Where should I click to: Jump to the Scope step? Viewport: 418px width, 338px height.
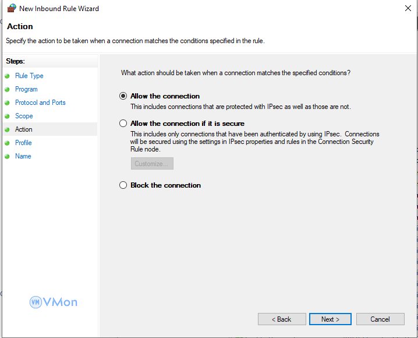[24, 116]
